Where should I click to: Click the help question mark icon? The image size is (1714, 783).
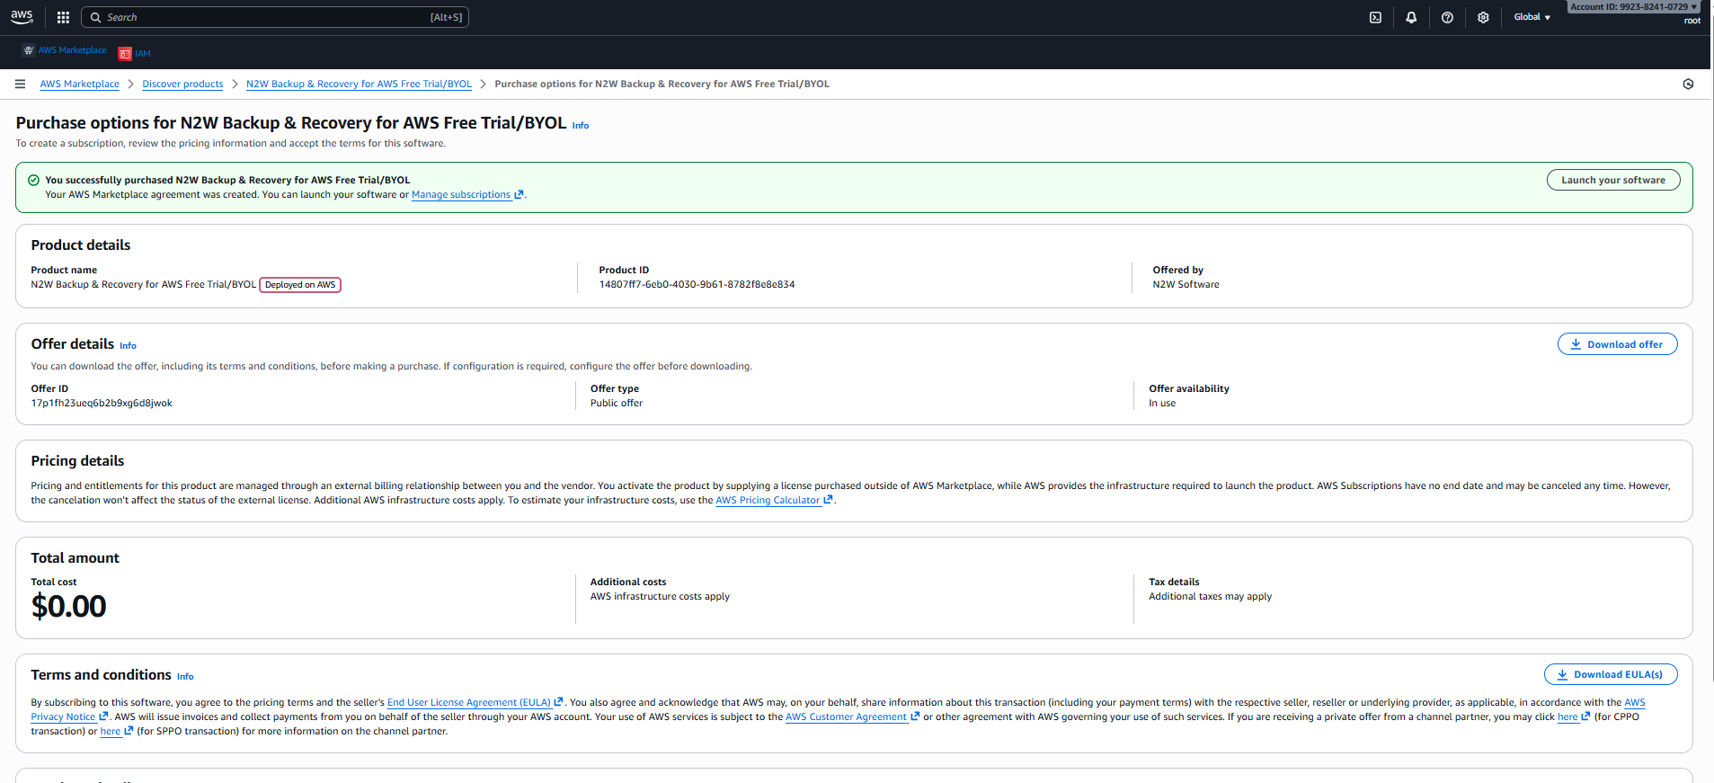[x=1447, y=17]
